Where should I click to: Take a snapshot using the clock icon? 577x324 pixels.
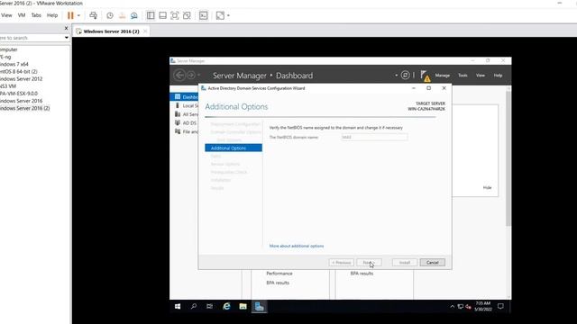click(110, 15)
